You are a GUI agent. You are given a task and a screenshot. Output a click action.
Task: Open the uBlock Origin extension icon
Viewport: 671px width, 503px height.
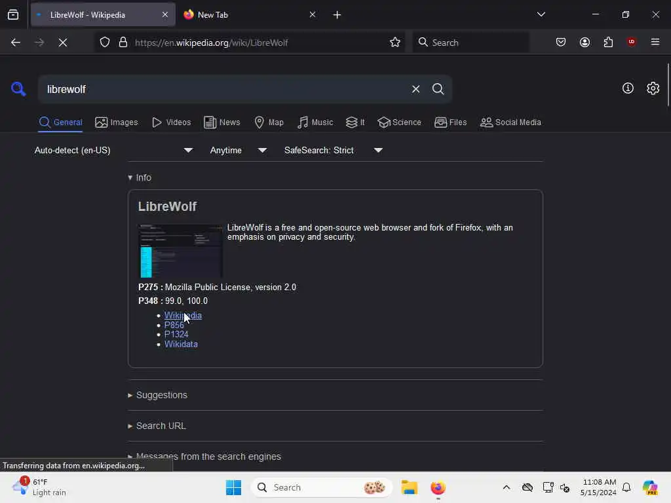[631, 42]
